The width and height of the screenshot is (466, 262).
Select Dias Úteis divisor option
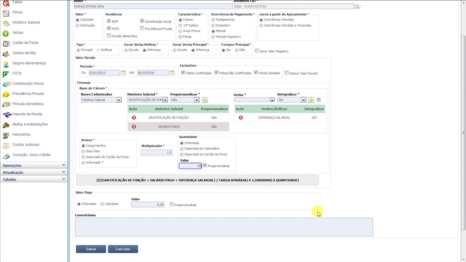tap(83, 151)
